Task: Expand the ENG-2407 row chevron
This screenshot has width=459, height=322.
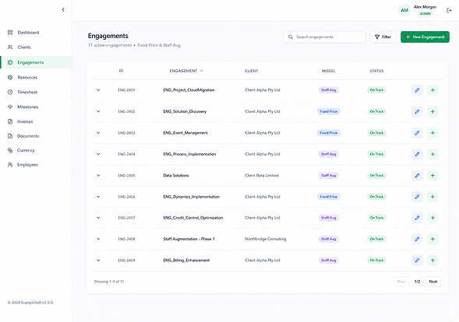Action: coord(98,218)
